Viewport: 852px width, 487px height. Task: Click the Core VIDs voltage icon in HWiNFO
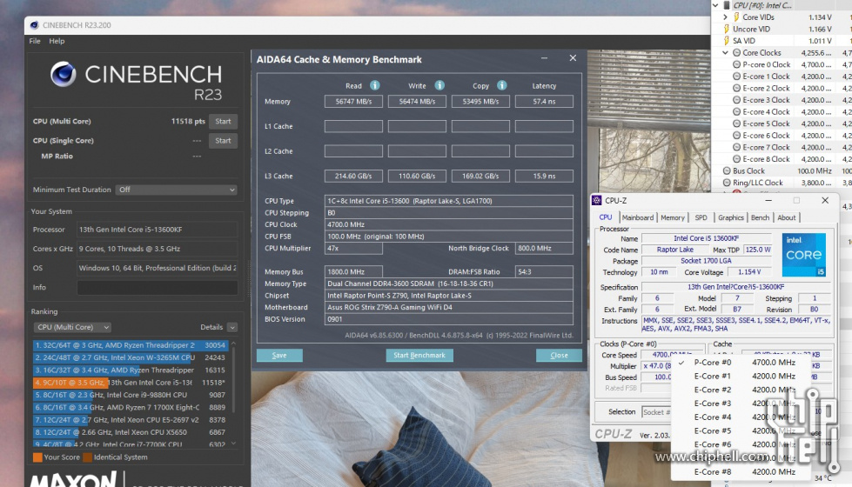[x=736, y=17]
